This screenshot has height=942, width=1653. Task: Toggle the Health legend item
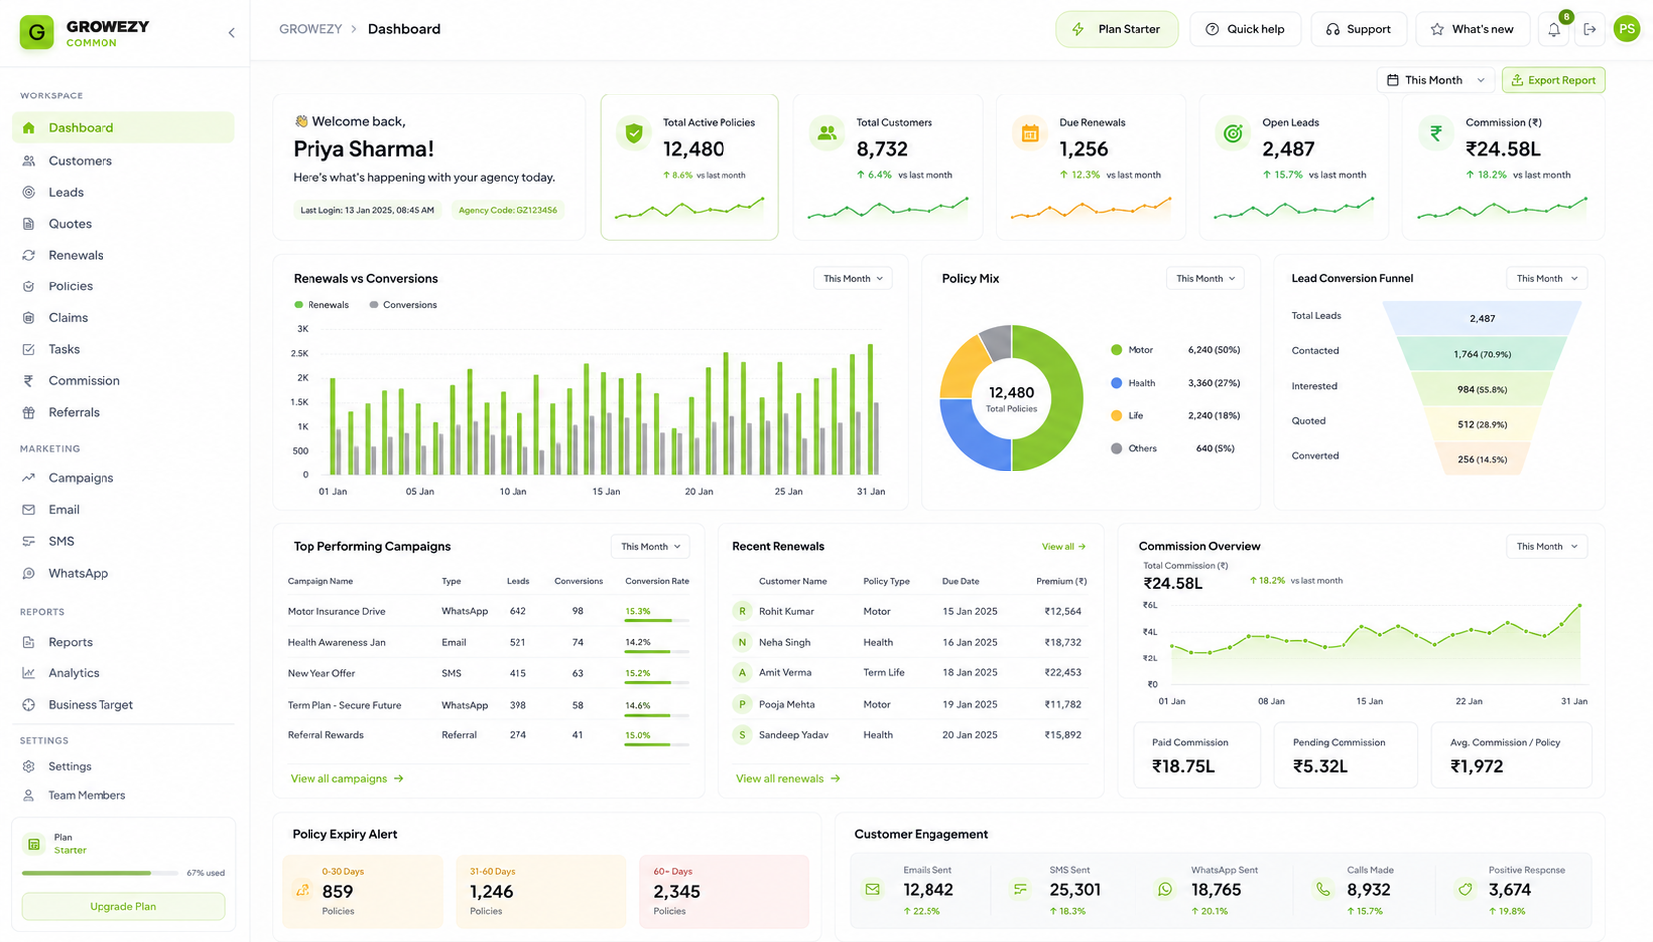(1134, 383)
